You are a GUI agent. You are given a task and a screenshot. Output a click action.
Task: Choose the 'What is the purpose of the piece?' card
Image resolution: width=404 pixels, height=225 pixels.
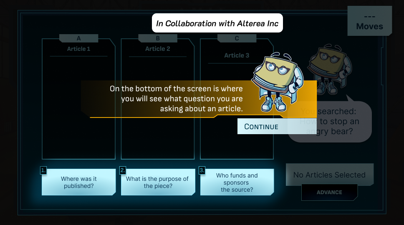pos(157,182)
